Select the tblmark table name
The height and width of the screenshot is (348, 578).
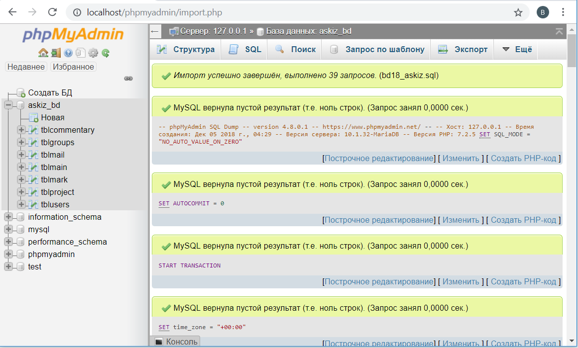point(54,179)
